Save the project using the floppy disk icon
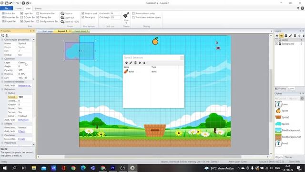This screenshot has height=172, width=305. [7, 3]
